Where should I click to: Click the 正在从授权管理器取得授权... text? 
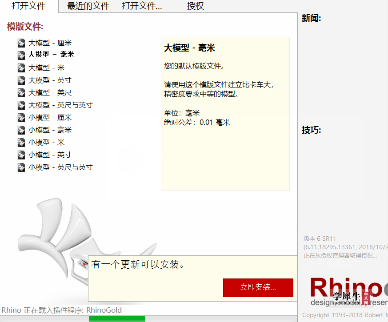[x=340, y=255]
